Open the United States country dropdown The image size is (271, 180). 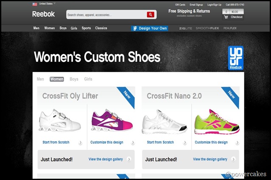click(47, 4)
